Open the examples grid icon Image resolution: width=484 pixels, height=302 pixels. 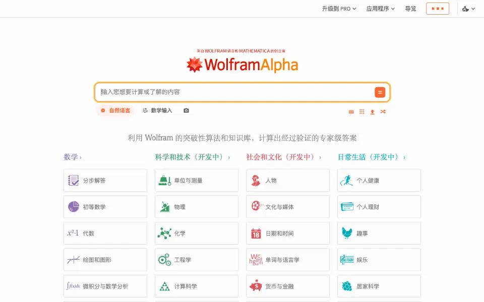(362, 112)
